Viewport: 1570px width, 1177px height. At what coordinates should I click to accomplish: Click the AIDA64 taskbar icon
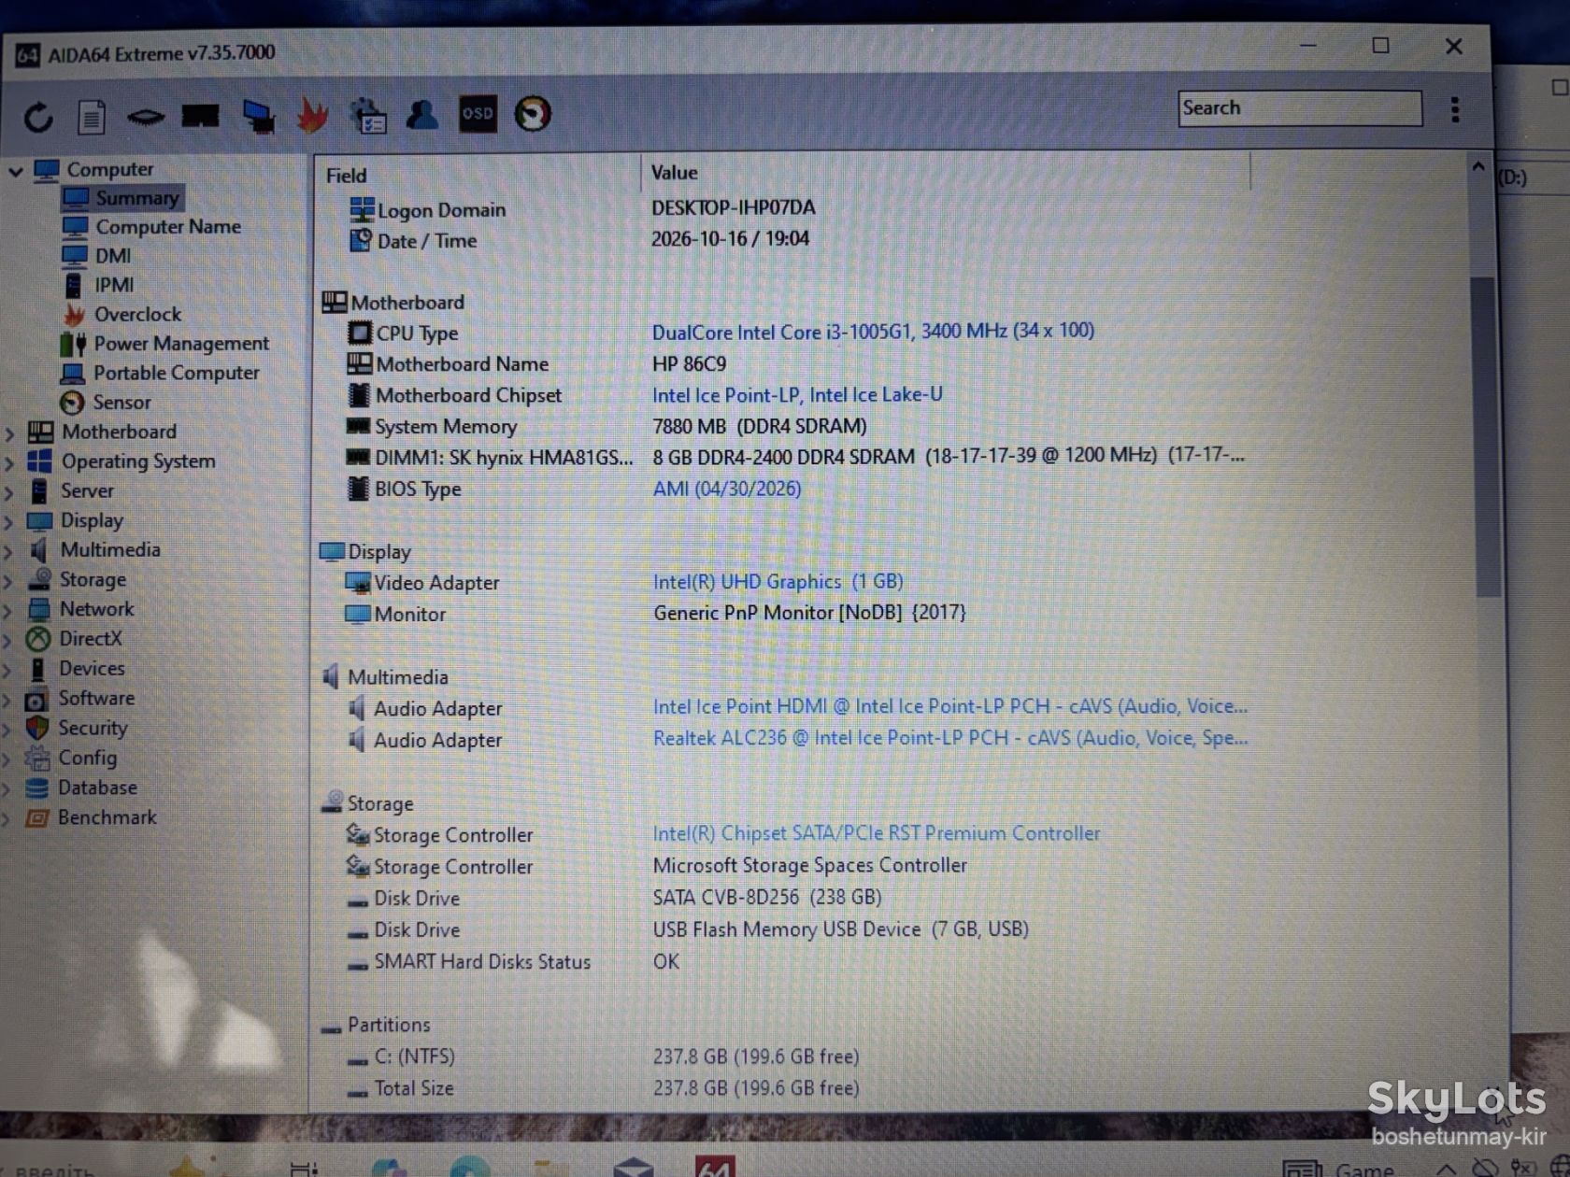715,1167
